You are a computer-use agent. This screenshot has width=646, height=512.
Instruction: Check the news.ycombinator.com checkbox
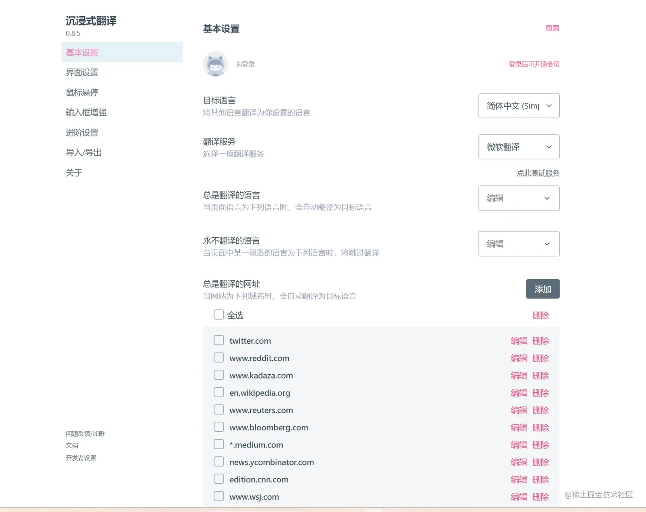(x=219, y=462)
